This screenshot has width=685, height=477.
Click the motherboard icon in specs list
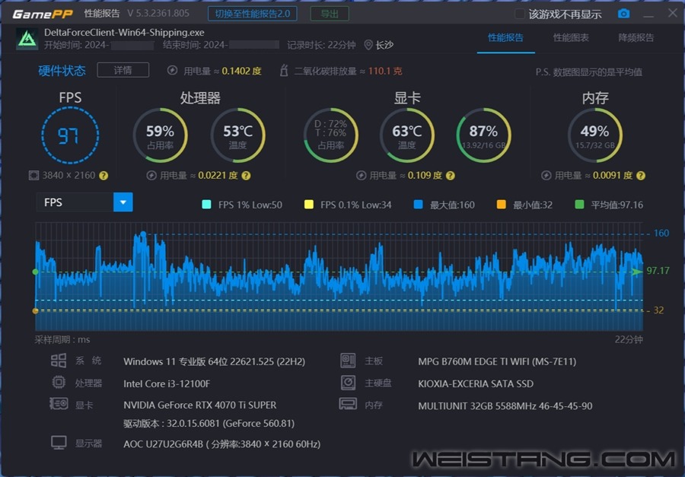tap(348, 361)
